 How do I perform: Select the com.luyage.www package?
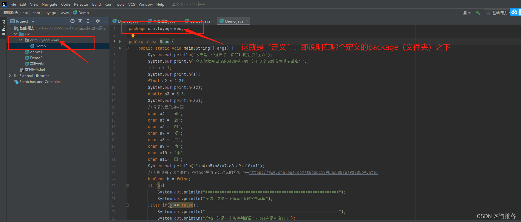42,40
